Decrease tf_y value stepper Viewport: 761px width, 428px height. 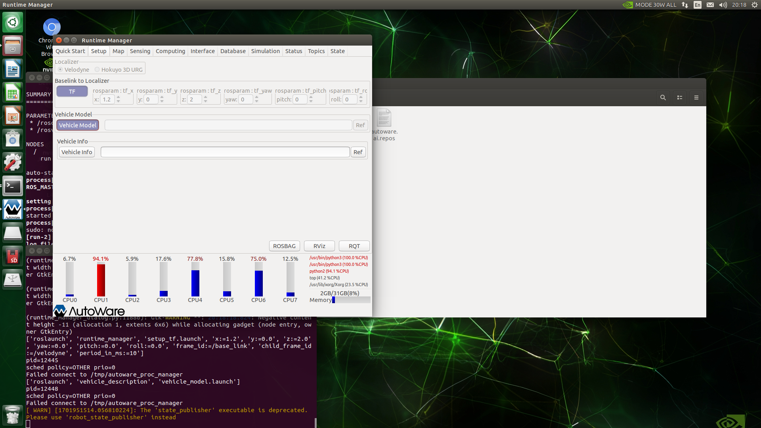pyautogui.click(x=162, y=101)
